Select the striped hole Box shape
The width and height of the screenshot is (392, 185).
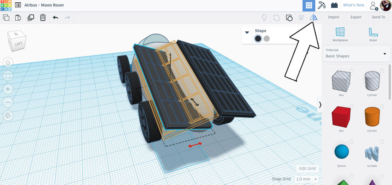click(341, 81)
